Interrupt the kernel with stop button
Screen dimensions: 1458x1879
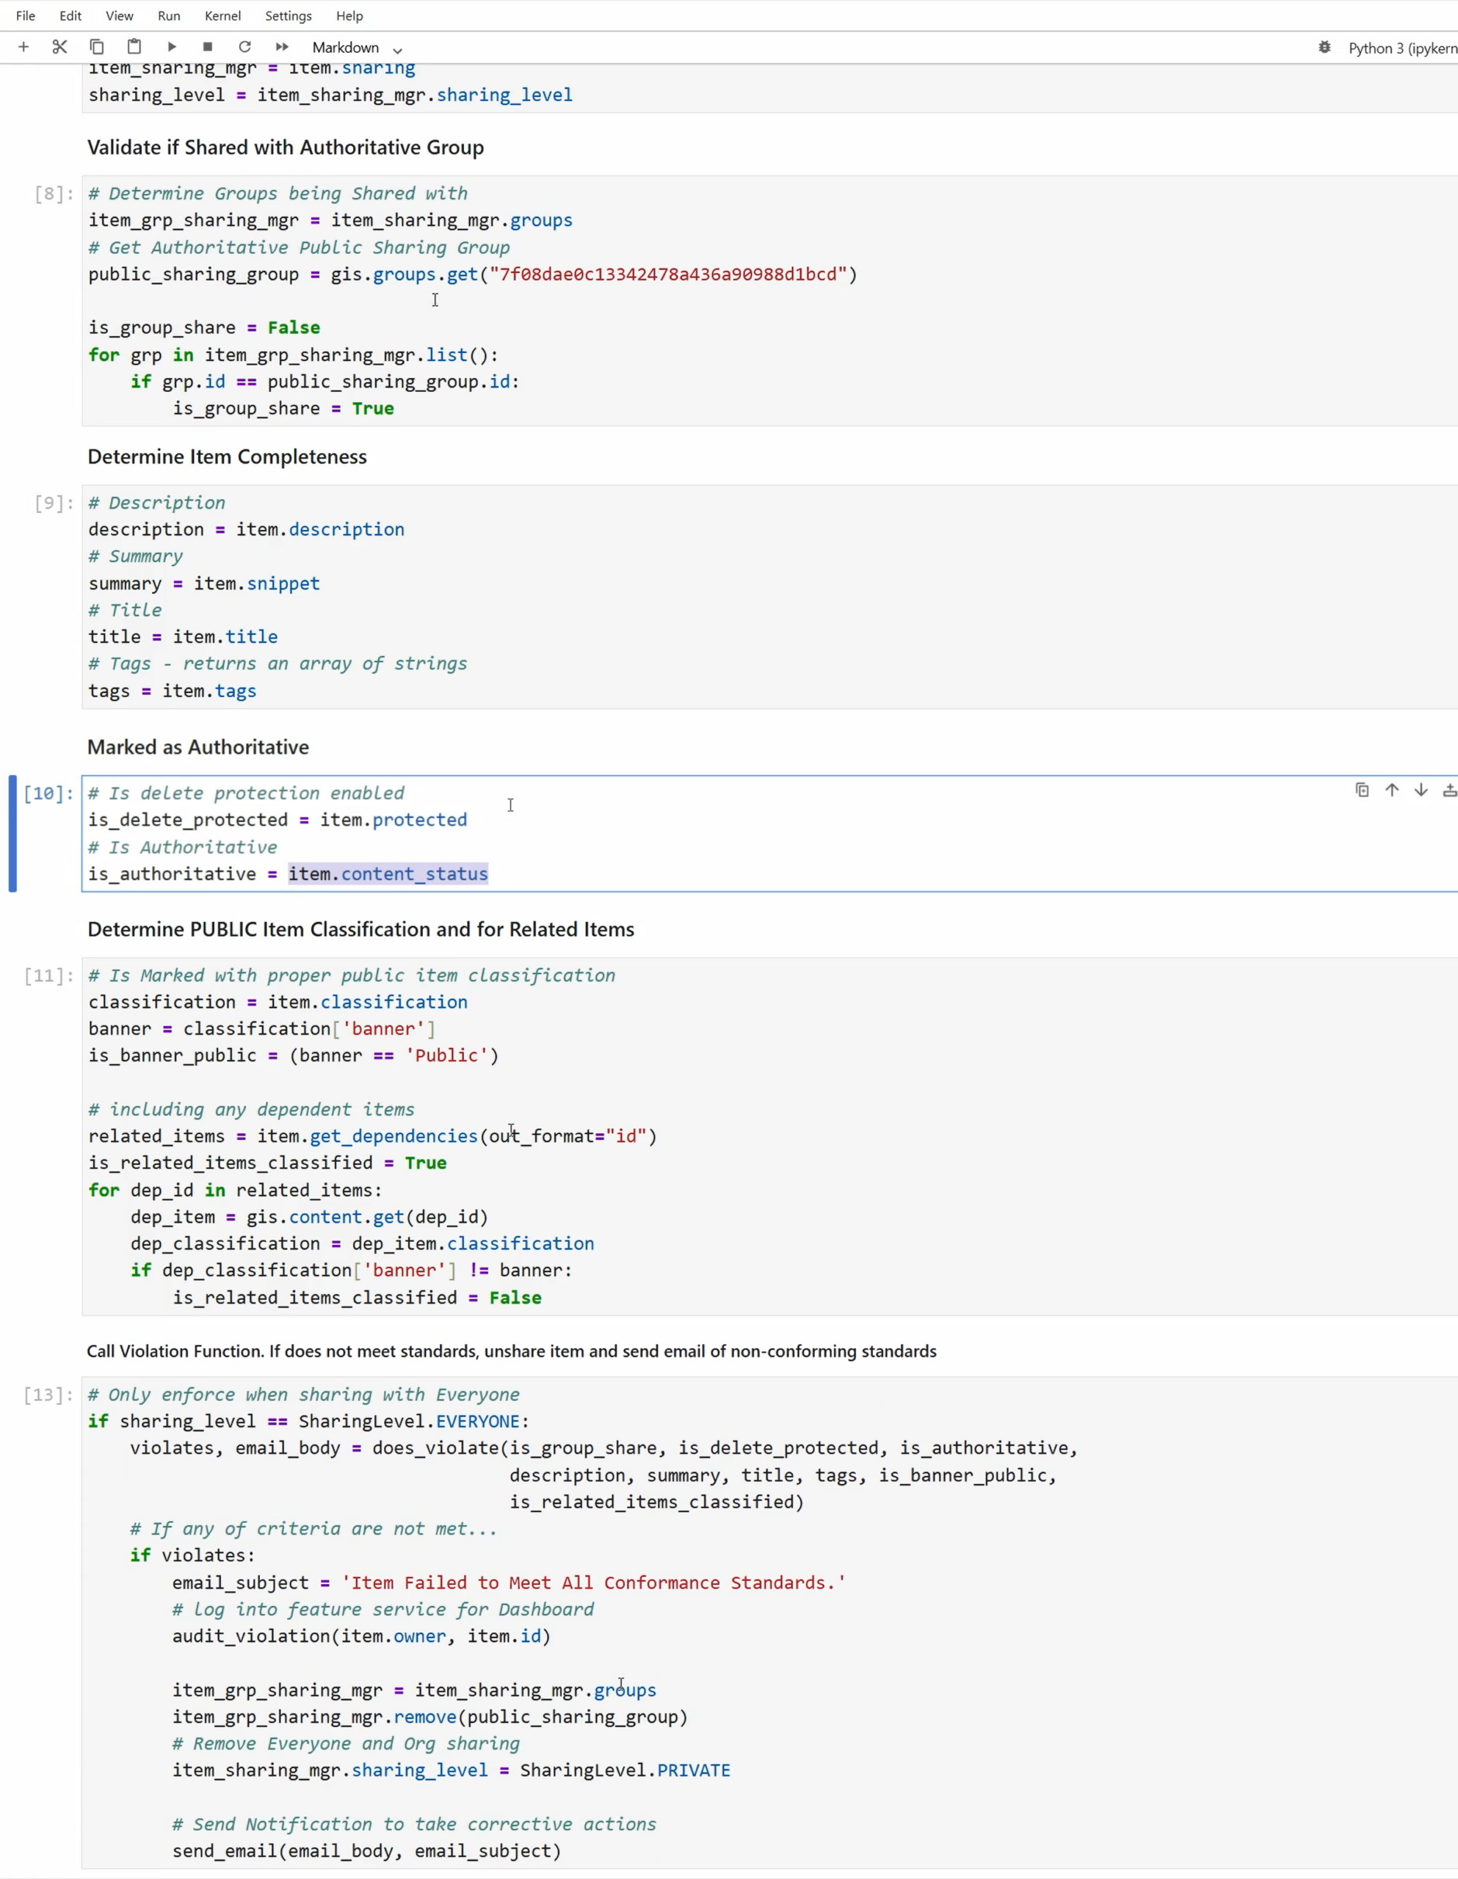(x=208, y=47)
